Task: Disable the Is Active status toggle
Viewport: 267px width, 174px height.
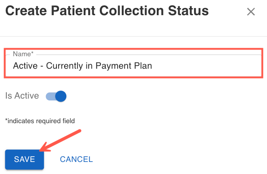Action: 56,96
